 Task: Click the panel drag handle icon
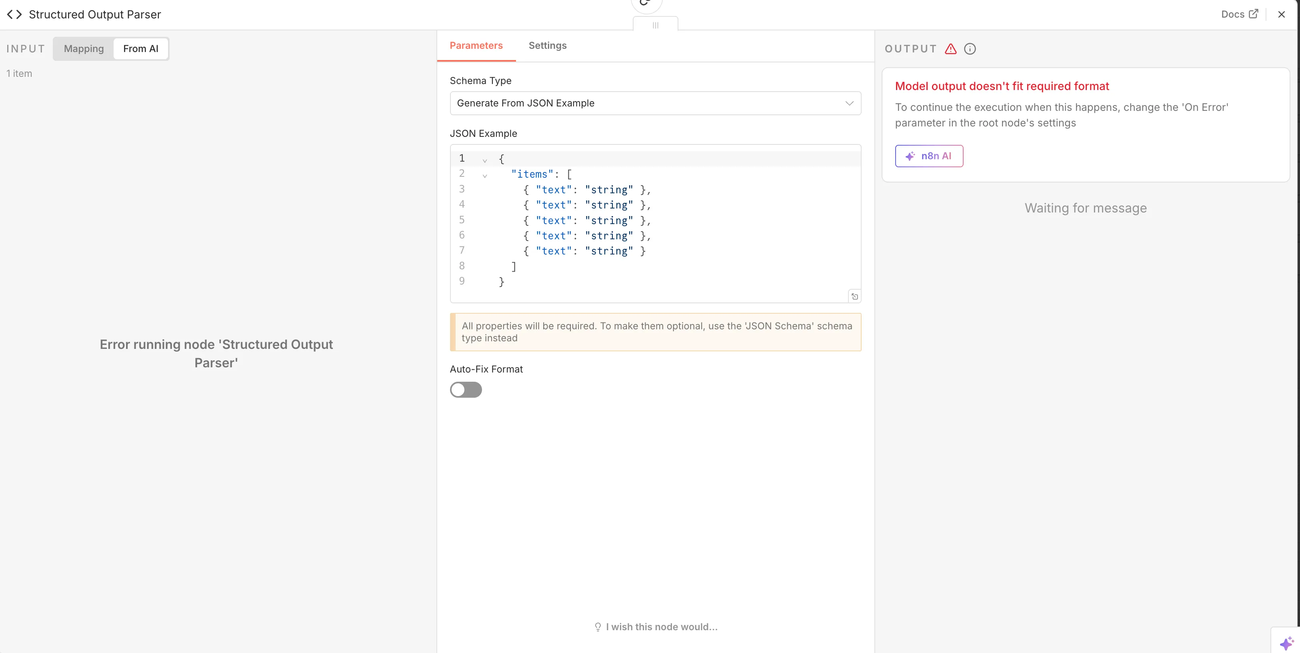click(655, 25)
